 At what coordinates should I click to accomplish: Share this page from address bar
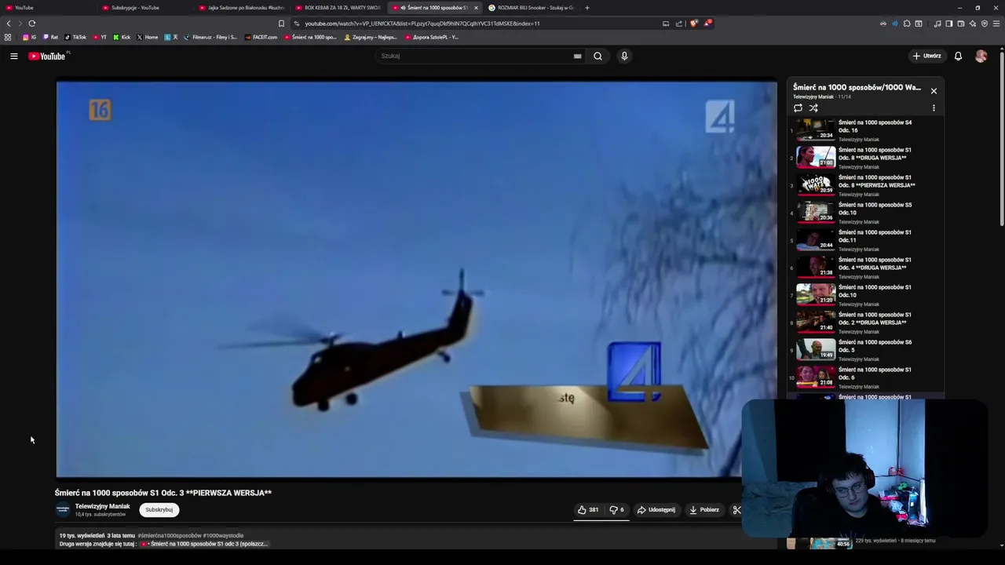[x=679, y=24]
